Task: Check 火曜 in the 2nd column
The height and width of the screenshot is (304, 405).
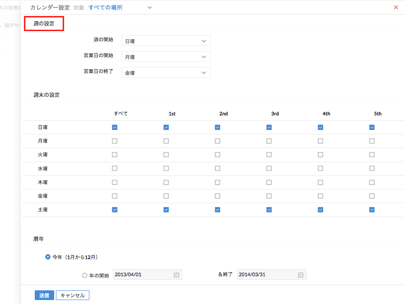Action: 217,155
